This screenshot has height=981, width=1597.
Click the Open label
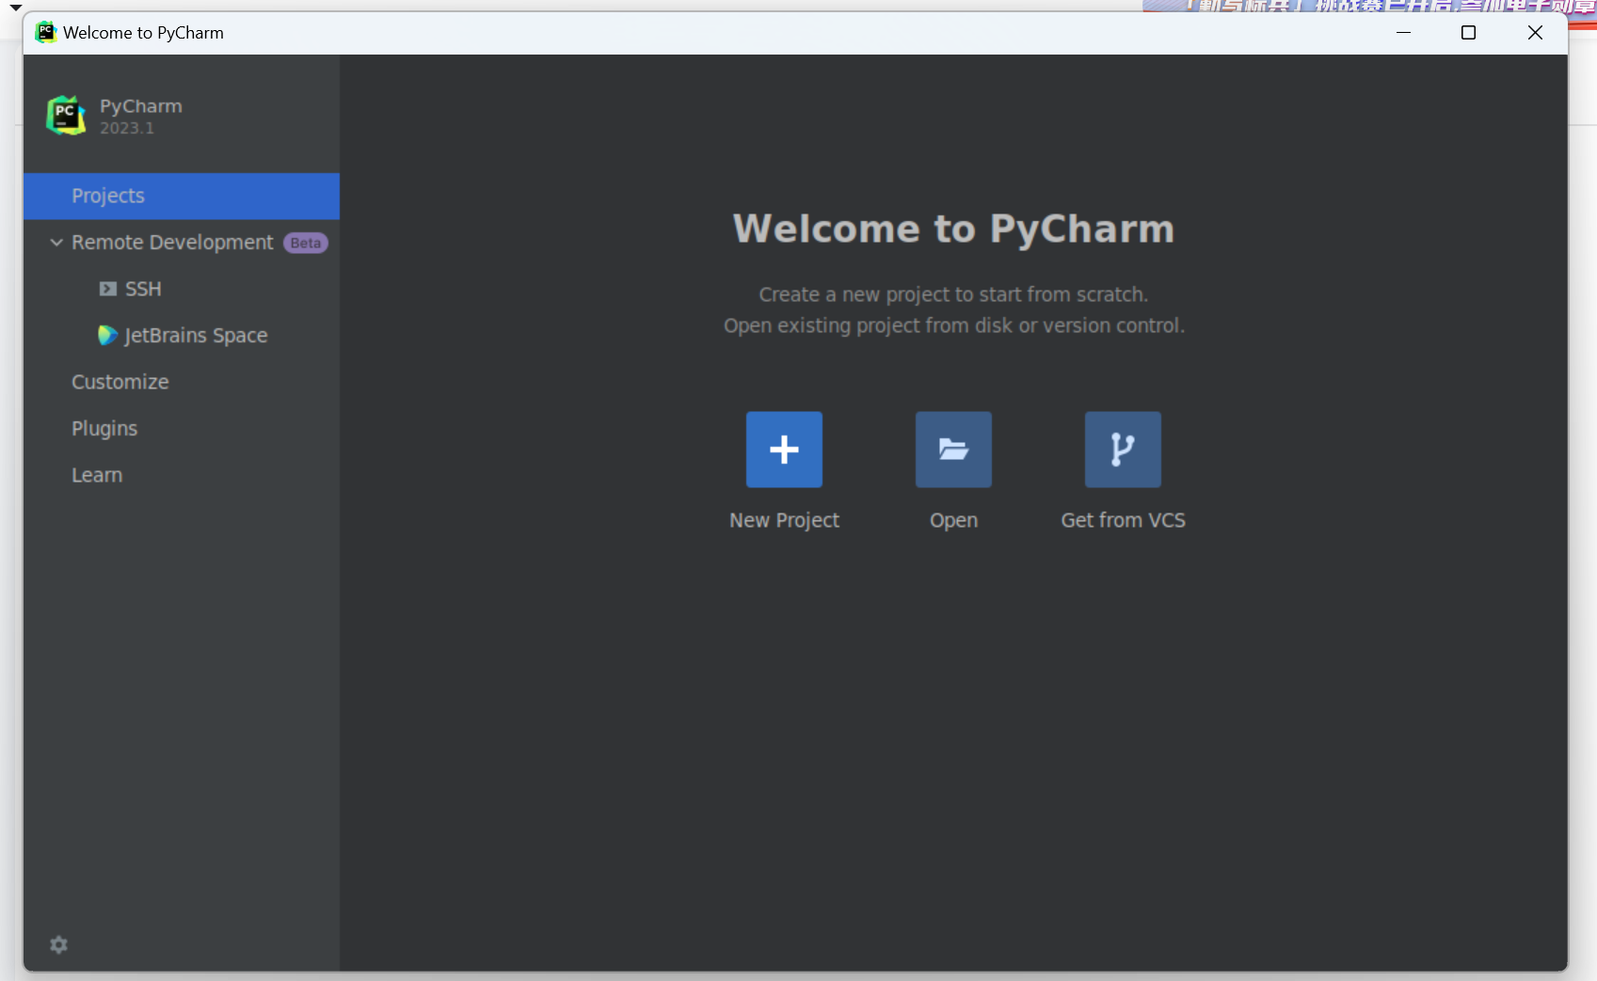953,520
